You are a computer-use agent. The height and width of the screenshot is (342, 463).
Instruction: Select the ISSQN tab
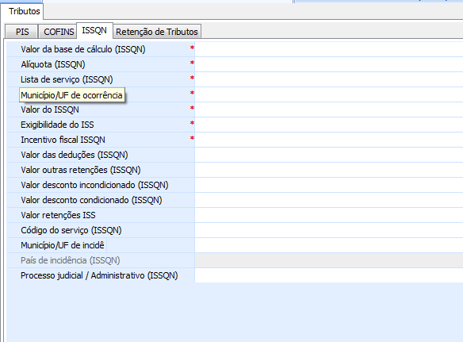pos(94,30)
